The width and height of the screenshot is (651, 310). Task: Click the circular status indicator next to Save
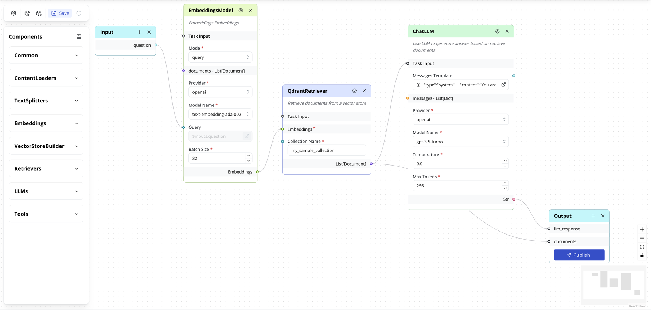79,13
